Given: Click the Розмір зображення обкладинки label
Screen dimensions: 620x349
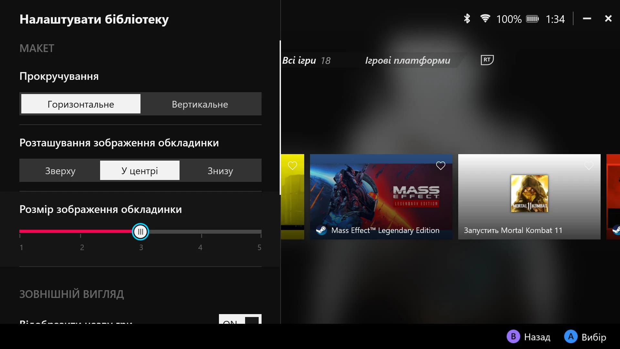Looking at the screenshot, I should pos(100,209).
